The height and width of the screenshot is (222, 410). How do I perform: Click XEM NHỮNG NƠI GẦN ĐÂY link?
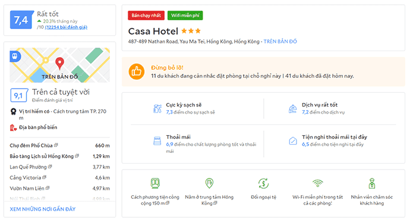pos(43,209)
